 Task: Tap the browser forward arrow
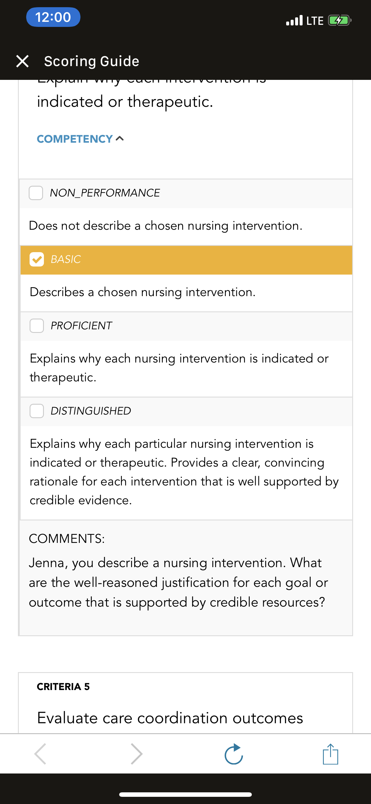137,754
